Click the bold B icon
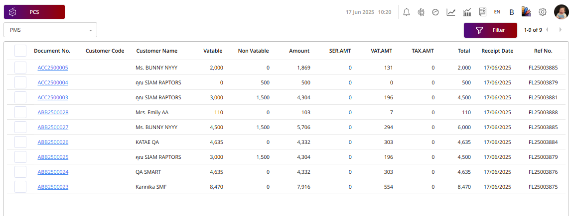This screenshot has width=572, height=216. (x=512, y=12)
